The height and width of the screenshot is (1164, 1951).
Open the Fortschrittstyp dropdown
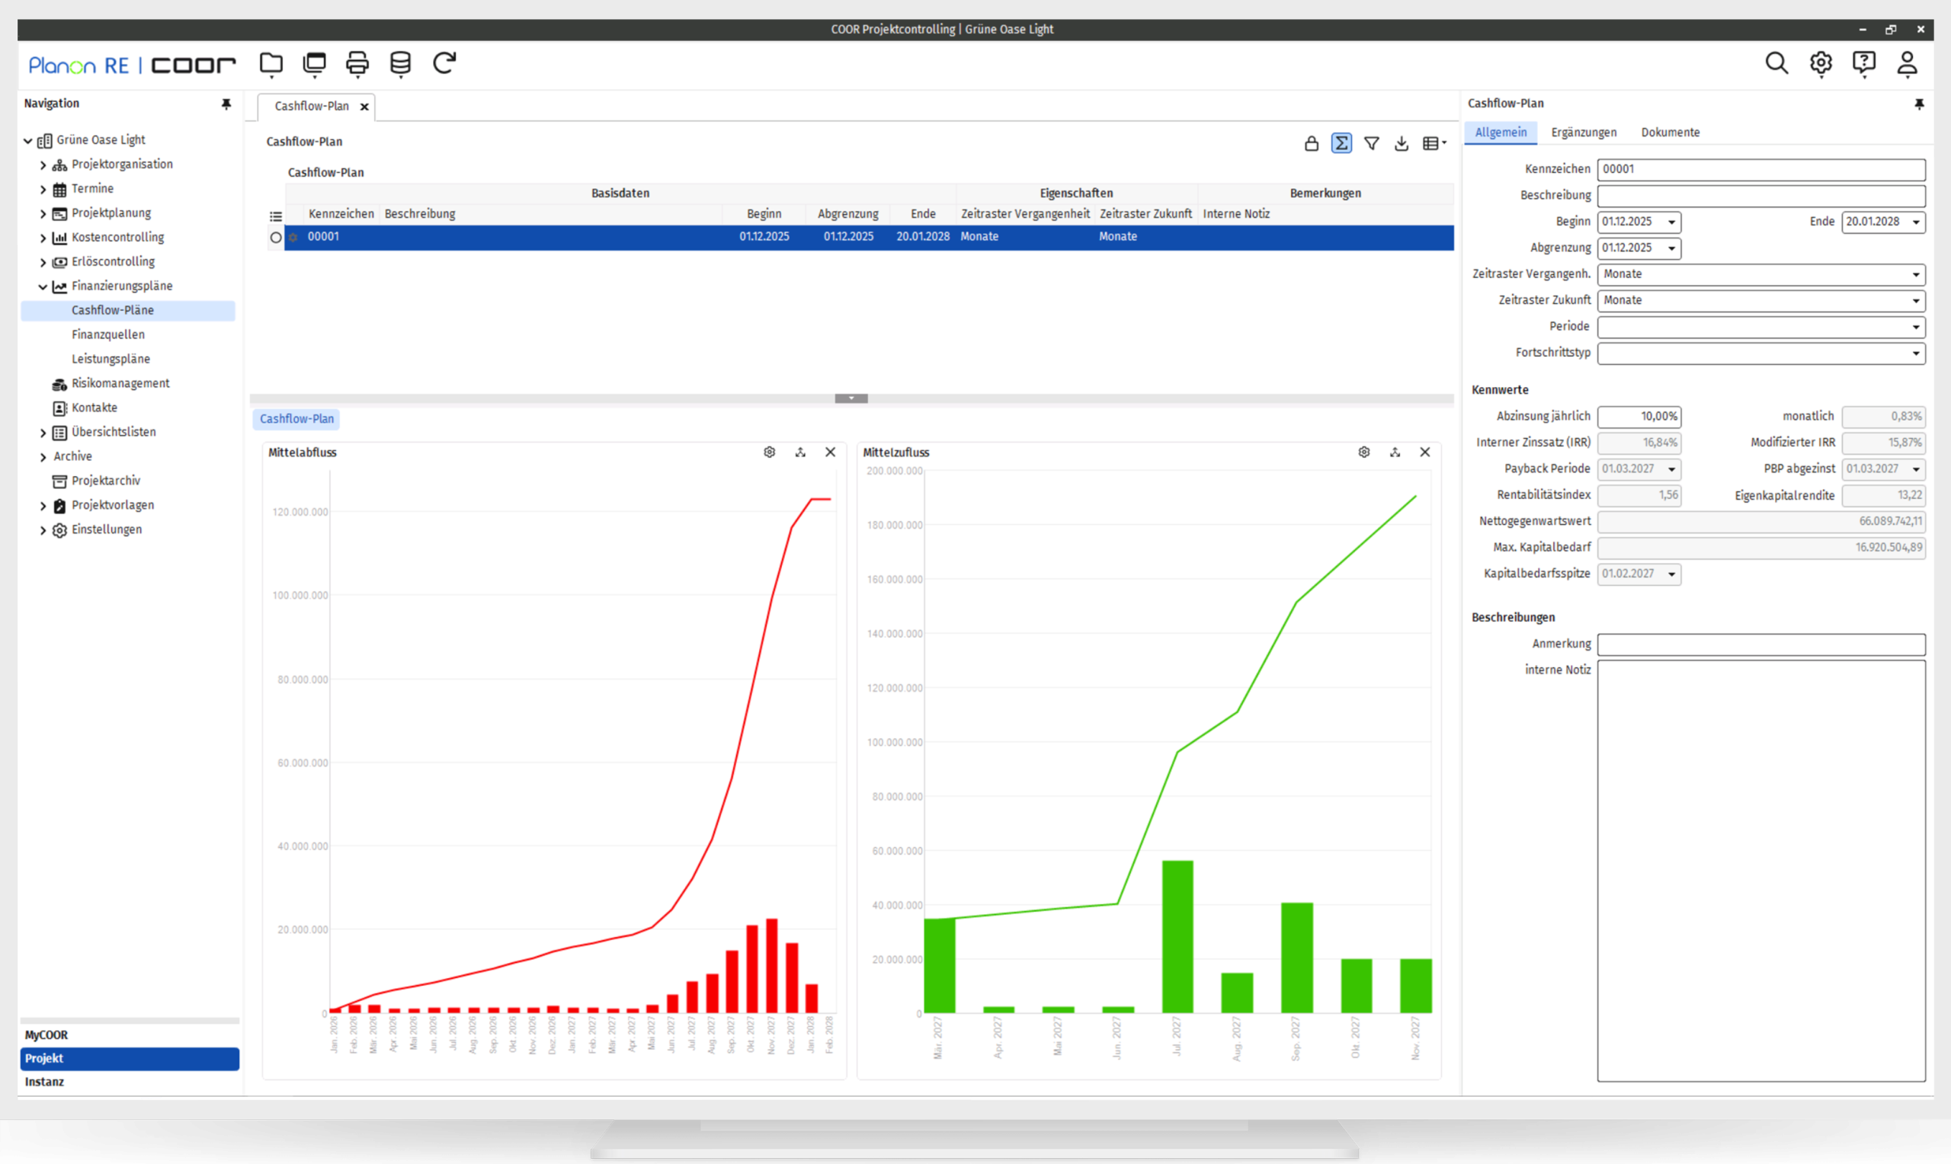(x=1915, y=353)
